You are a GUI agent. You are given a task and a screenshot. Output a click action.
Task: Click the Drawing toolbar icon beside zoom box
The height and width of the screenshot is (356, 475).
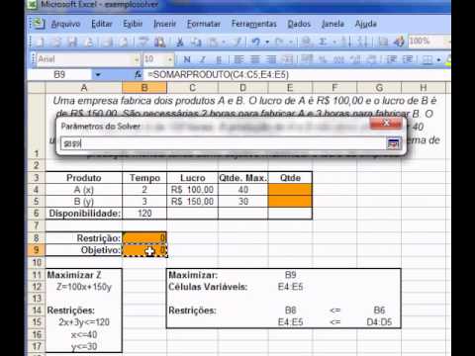click(400, 42)
